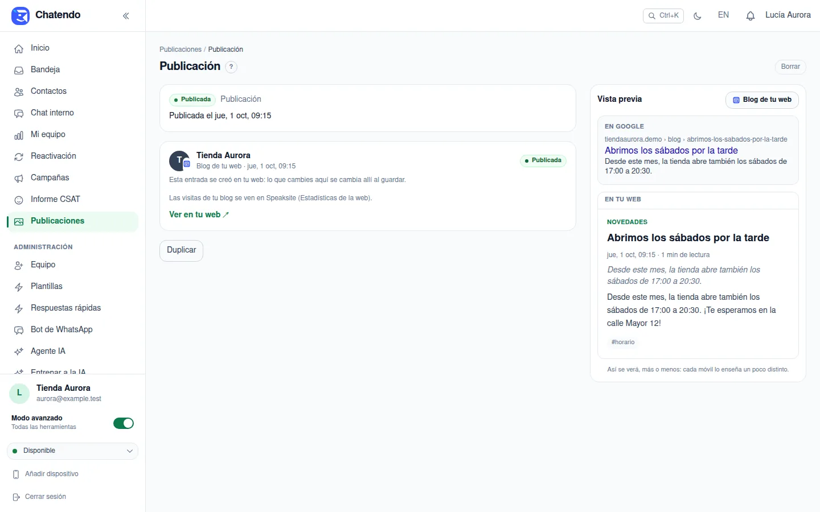820x512 pixels.
Task: Click aurora@example.test email text
Action: (69, 399)
